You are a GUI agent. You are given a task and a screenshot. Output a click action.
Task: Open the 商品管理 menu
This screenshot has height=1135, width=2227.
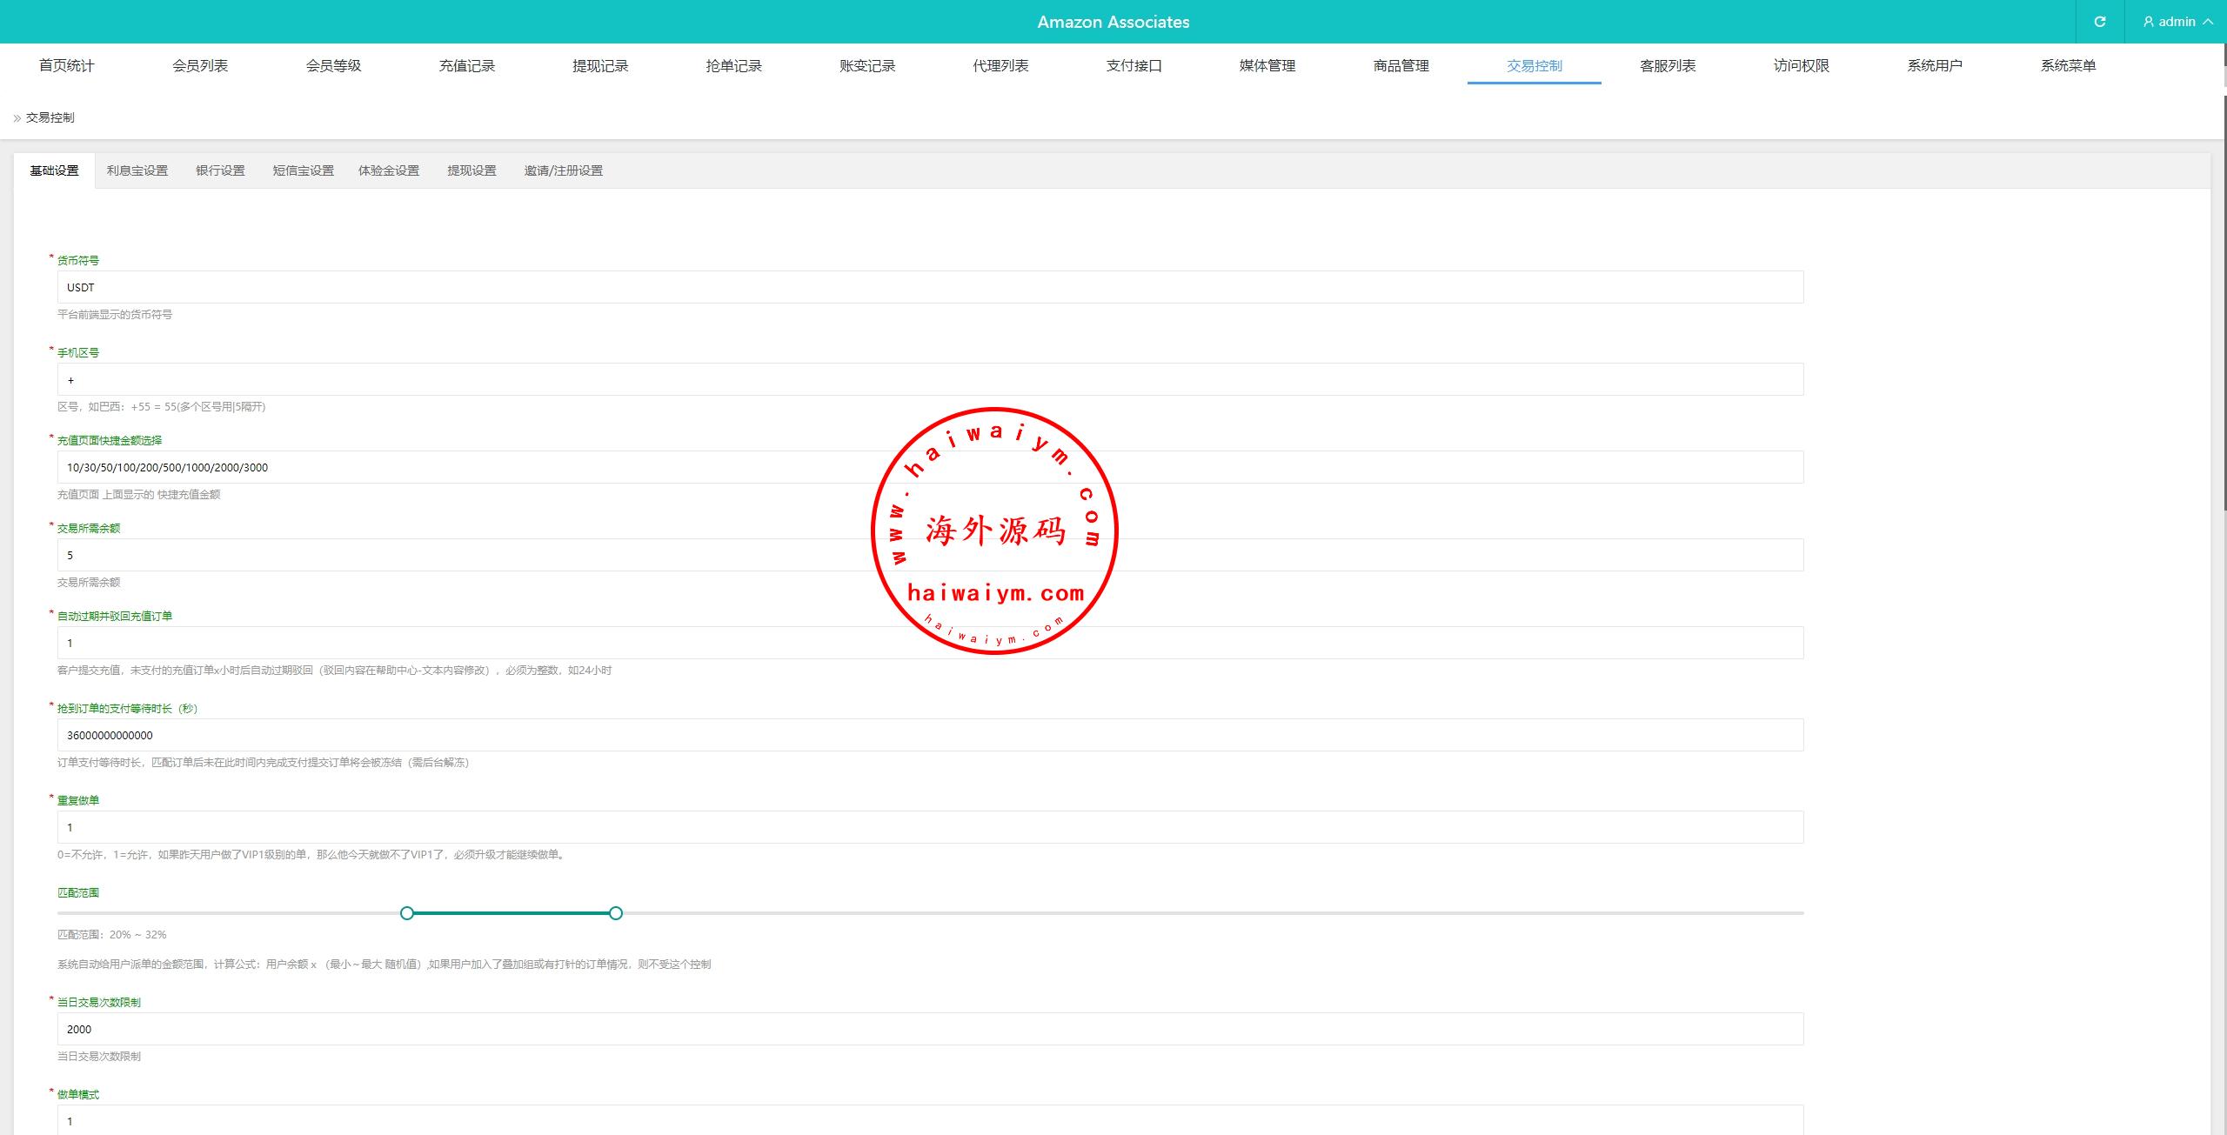click(x=1401, y=65)
